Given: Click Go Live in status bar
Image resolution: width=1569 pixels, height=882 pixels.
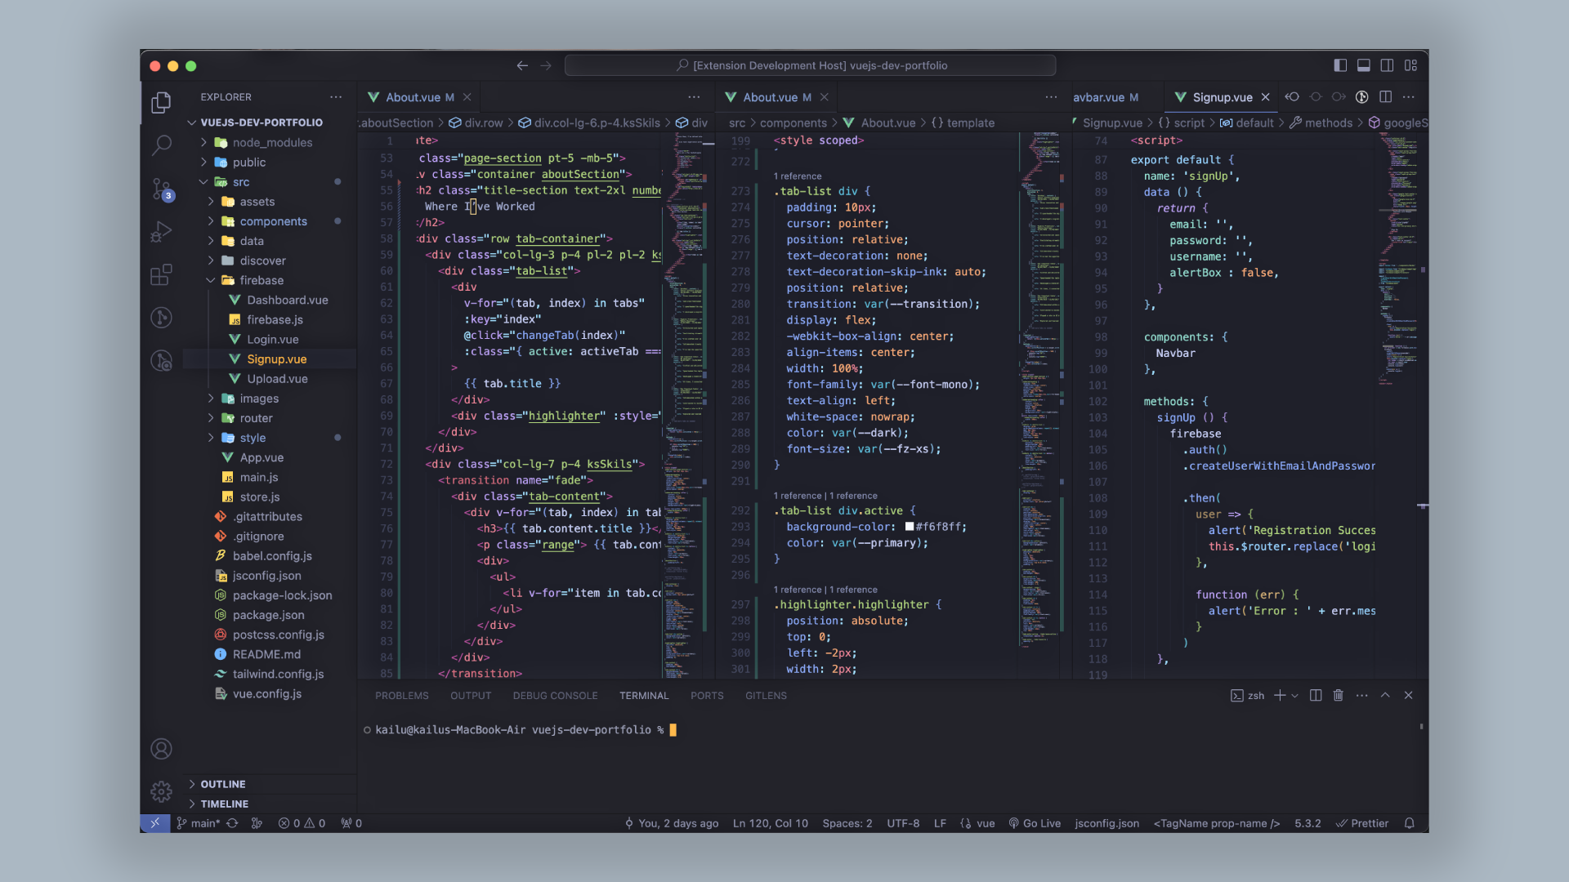Looking at the screenshot, I should coord(1035,823).
